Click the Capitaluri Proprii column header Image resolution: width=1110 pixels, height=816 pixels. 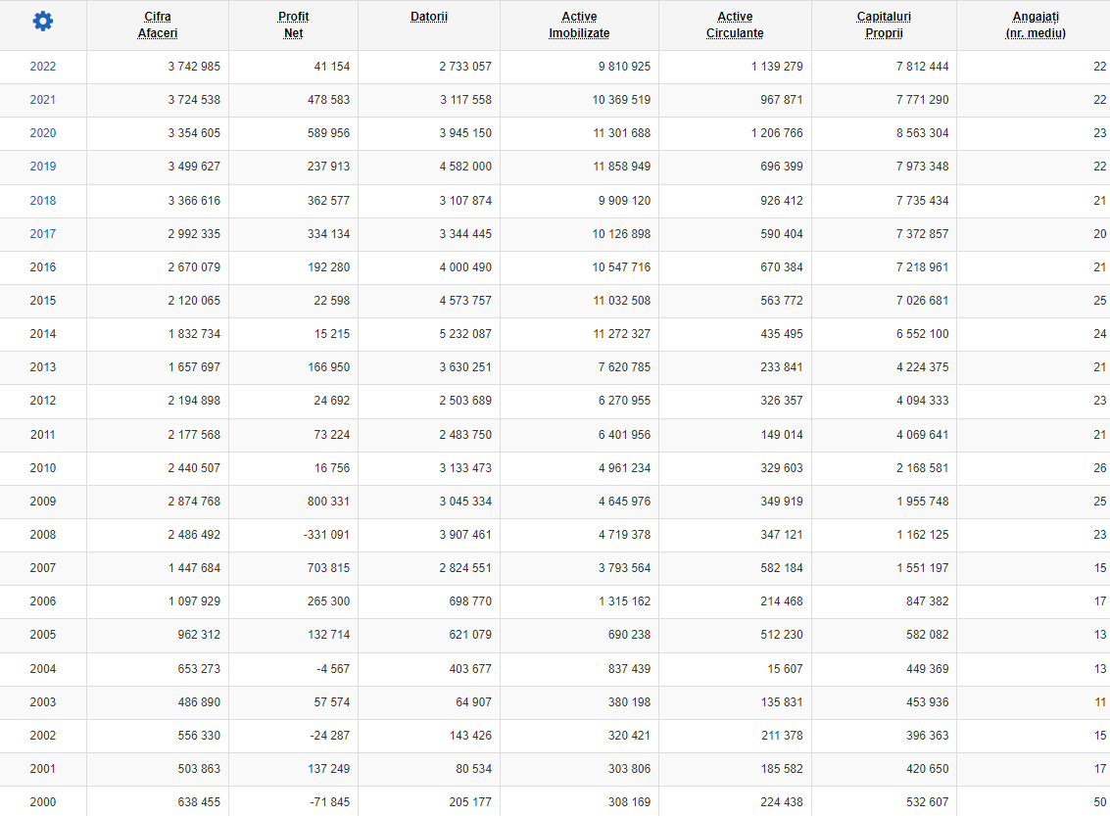[884, 24]
